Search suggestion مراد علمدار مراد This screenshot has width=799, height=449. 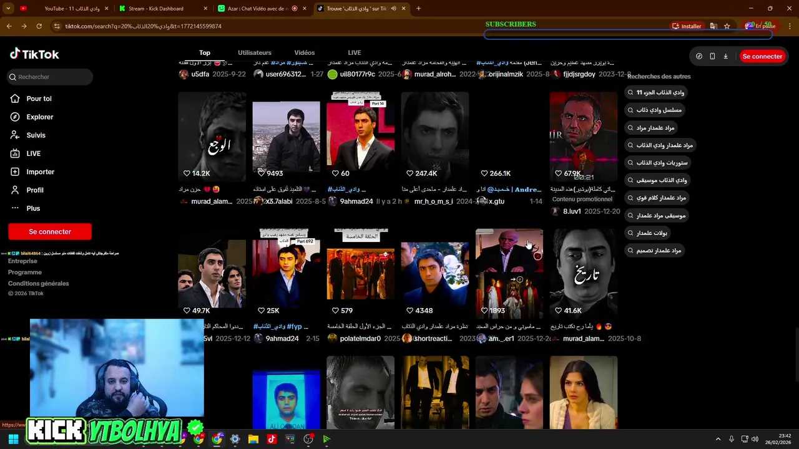652,128
